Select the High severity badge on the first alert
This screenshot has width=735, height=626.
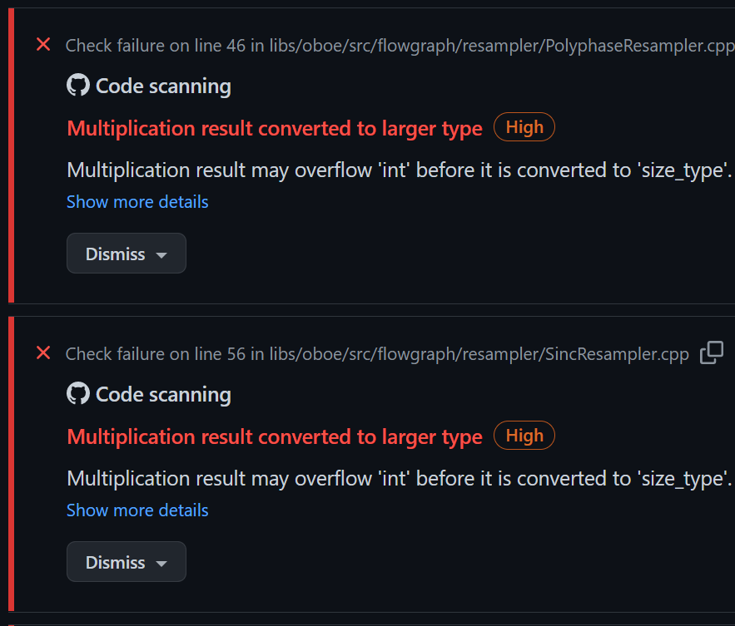point(524,126)
